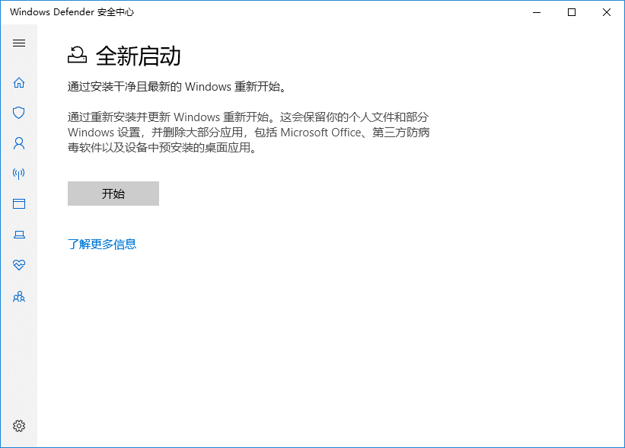Viewport: 625px width, 448px height.
Task: Open App & browser control icon
Action: pos(19,204)
